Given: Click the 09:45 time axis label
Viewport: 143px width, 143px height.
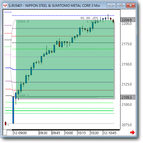Looking at the screenshot, I should [56, 133].
